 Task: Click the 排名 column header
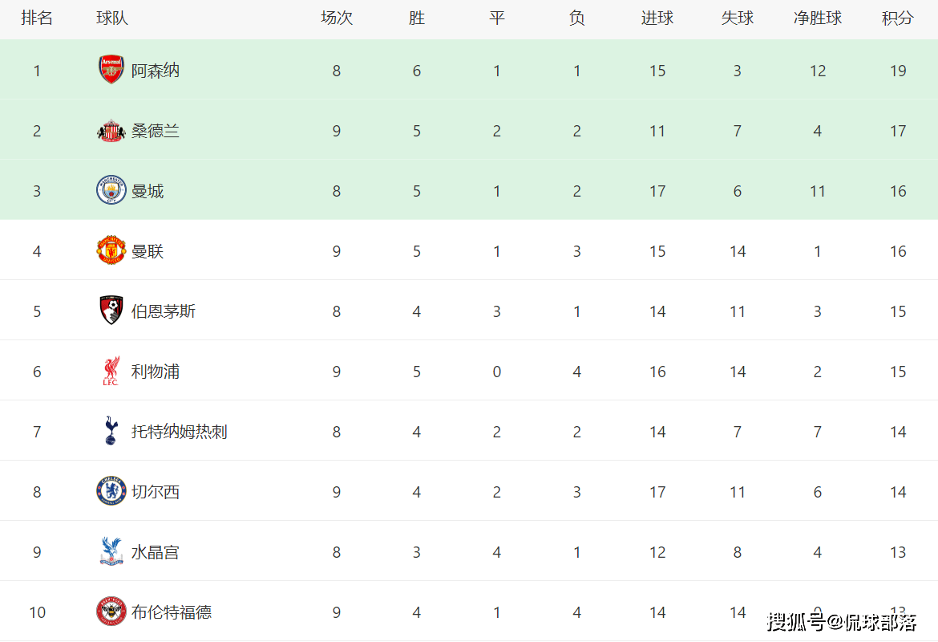coord(37,18)
